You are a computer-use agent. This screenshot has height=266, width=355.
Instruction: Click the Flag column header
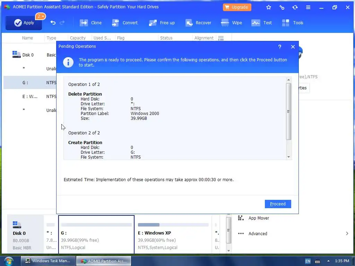120,38
